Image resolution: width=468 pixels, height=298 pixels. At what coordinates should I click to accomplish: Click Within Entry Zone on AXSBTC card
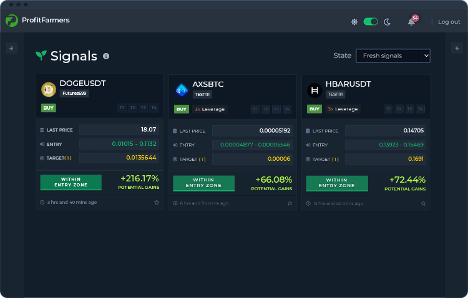pos(203,183)
